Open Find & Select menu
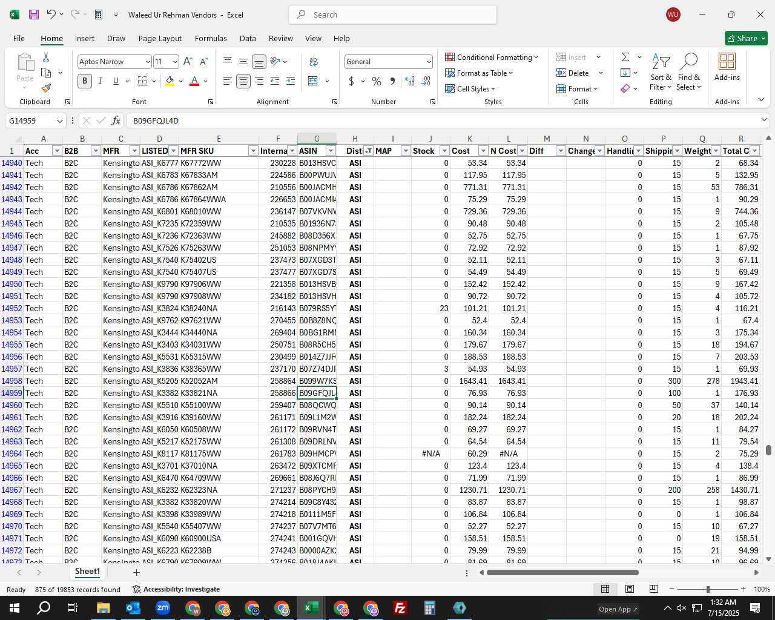The width and height of the screenshot is (775, 620). (689, 71)
